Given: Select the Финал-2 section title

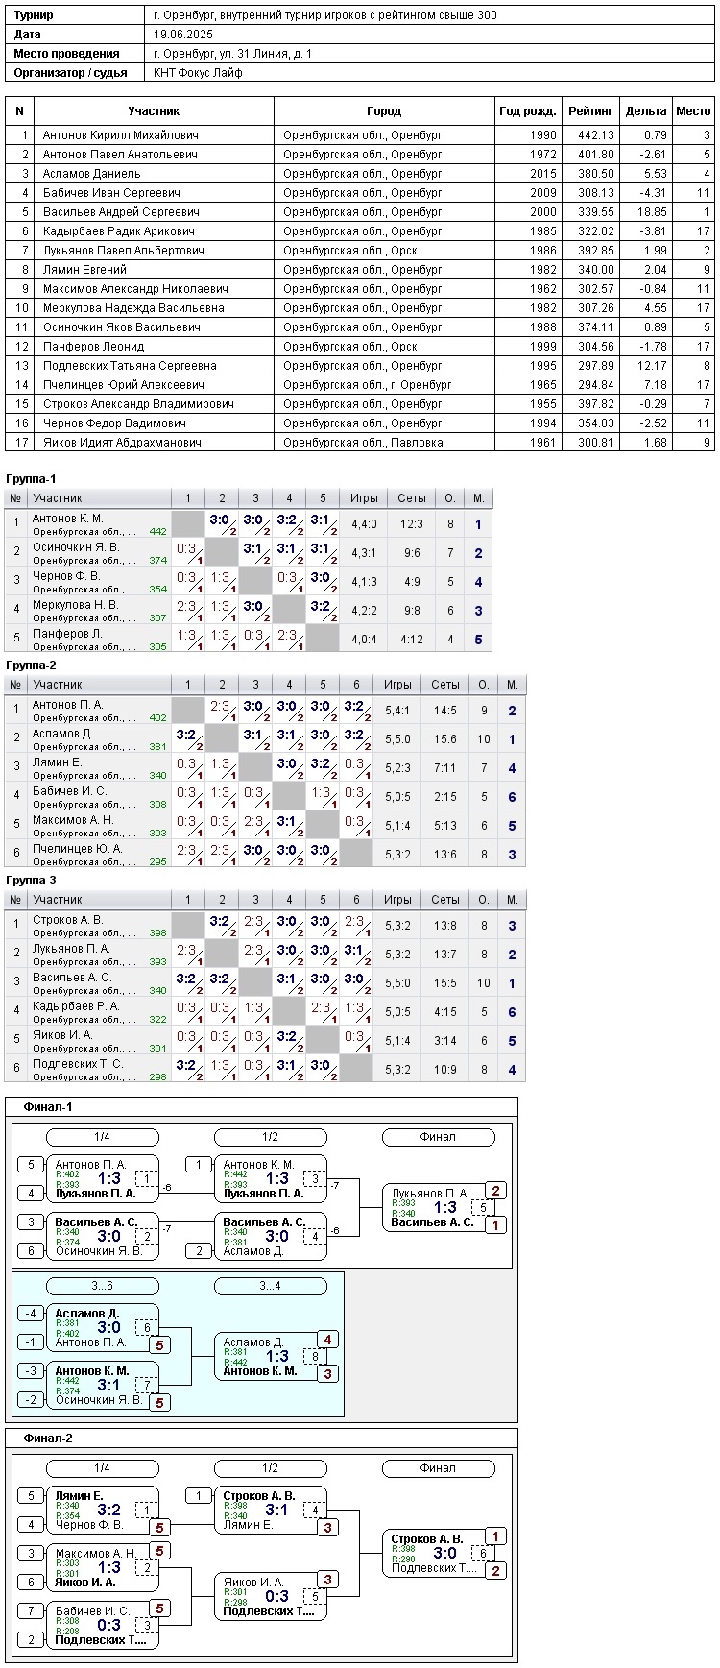Looking at the screenshot, I should point(48,1438).
